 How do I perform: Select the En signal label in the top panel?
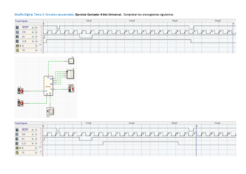pyautogui.click(x=24, y=37)
